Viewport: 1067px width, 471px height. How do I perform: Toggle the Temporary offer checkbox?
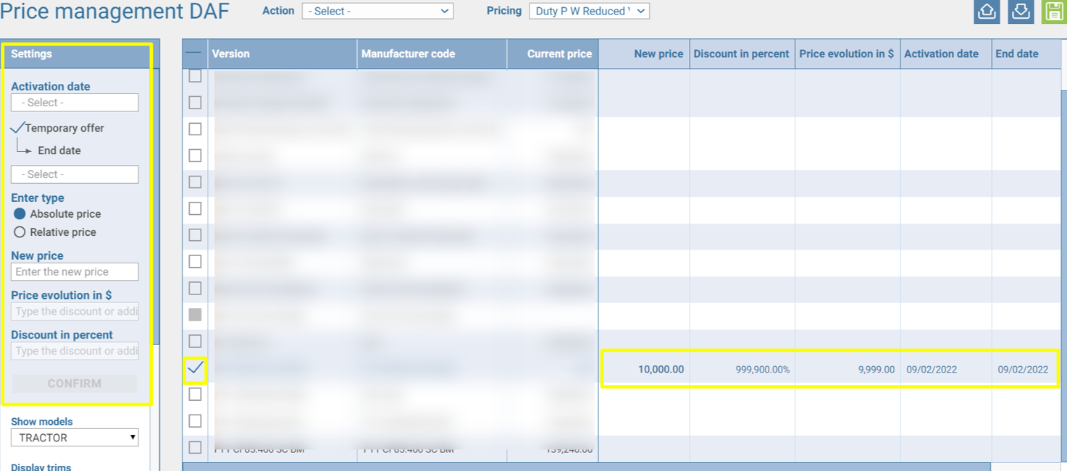coord(17,128)
